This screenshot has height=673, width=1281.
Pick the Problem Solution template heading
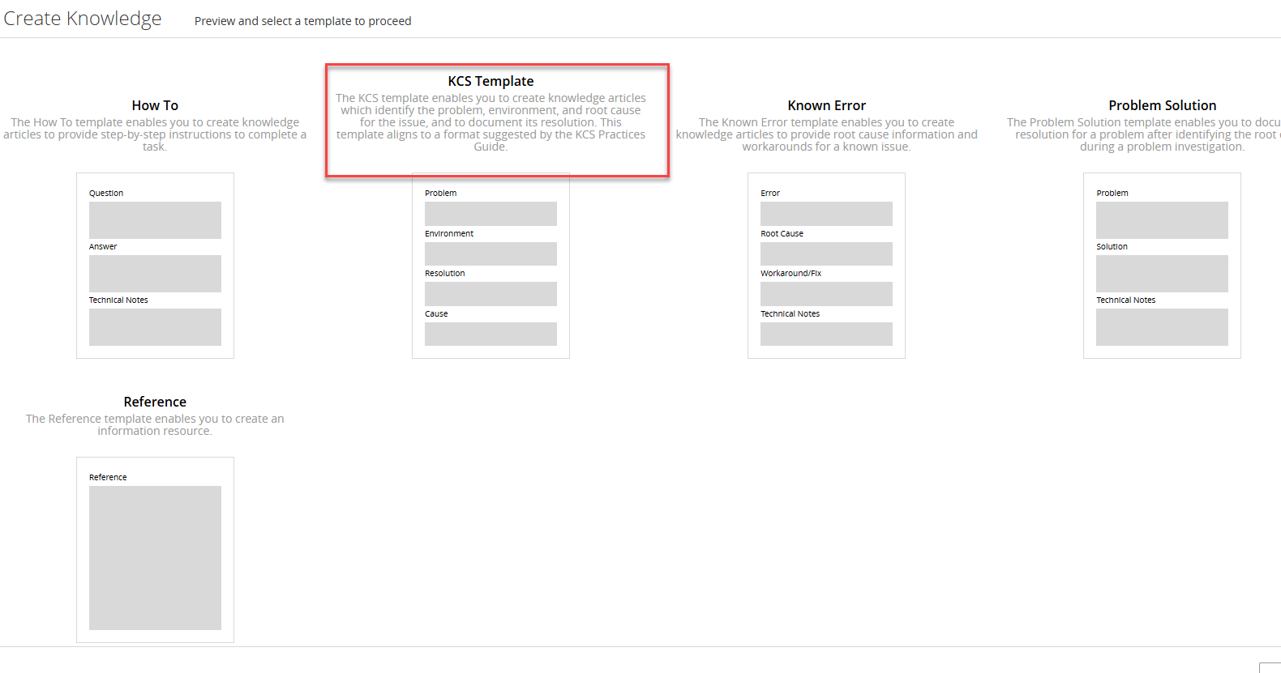pyautogui.click(x=1162, y=105)
